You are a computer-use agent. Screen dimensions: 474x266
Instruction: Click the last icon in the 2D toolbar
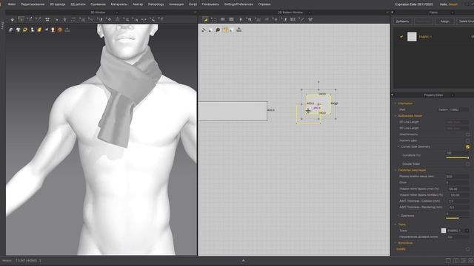310,20
